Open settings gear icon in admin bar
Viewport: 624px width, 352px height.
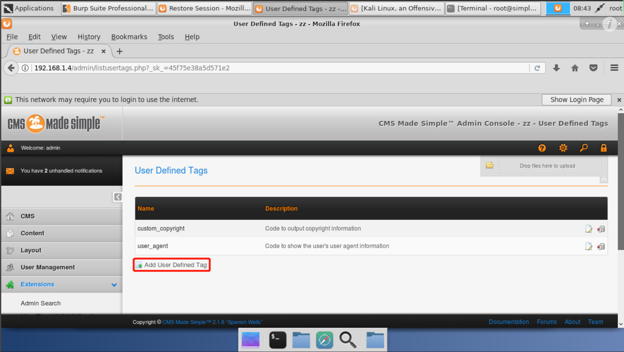click(x=563, y=148)
